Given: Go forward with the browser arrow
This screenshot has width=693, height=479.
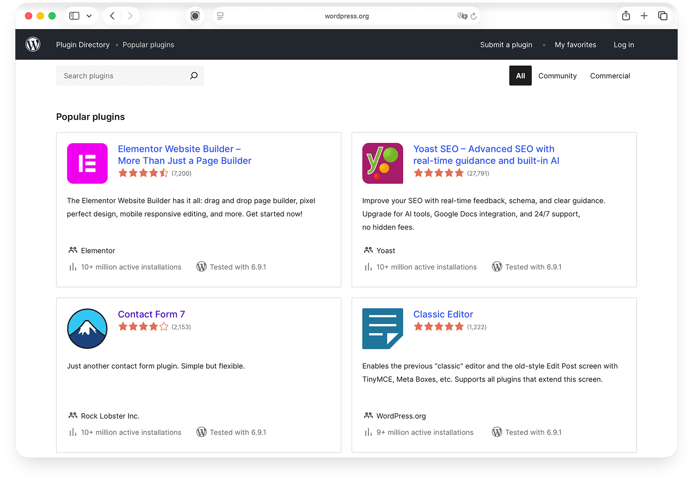Looking at the screenshot, I should pos(130,16).
